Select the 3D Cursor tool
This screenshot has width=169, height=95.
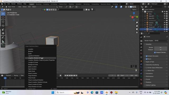3,18
